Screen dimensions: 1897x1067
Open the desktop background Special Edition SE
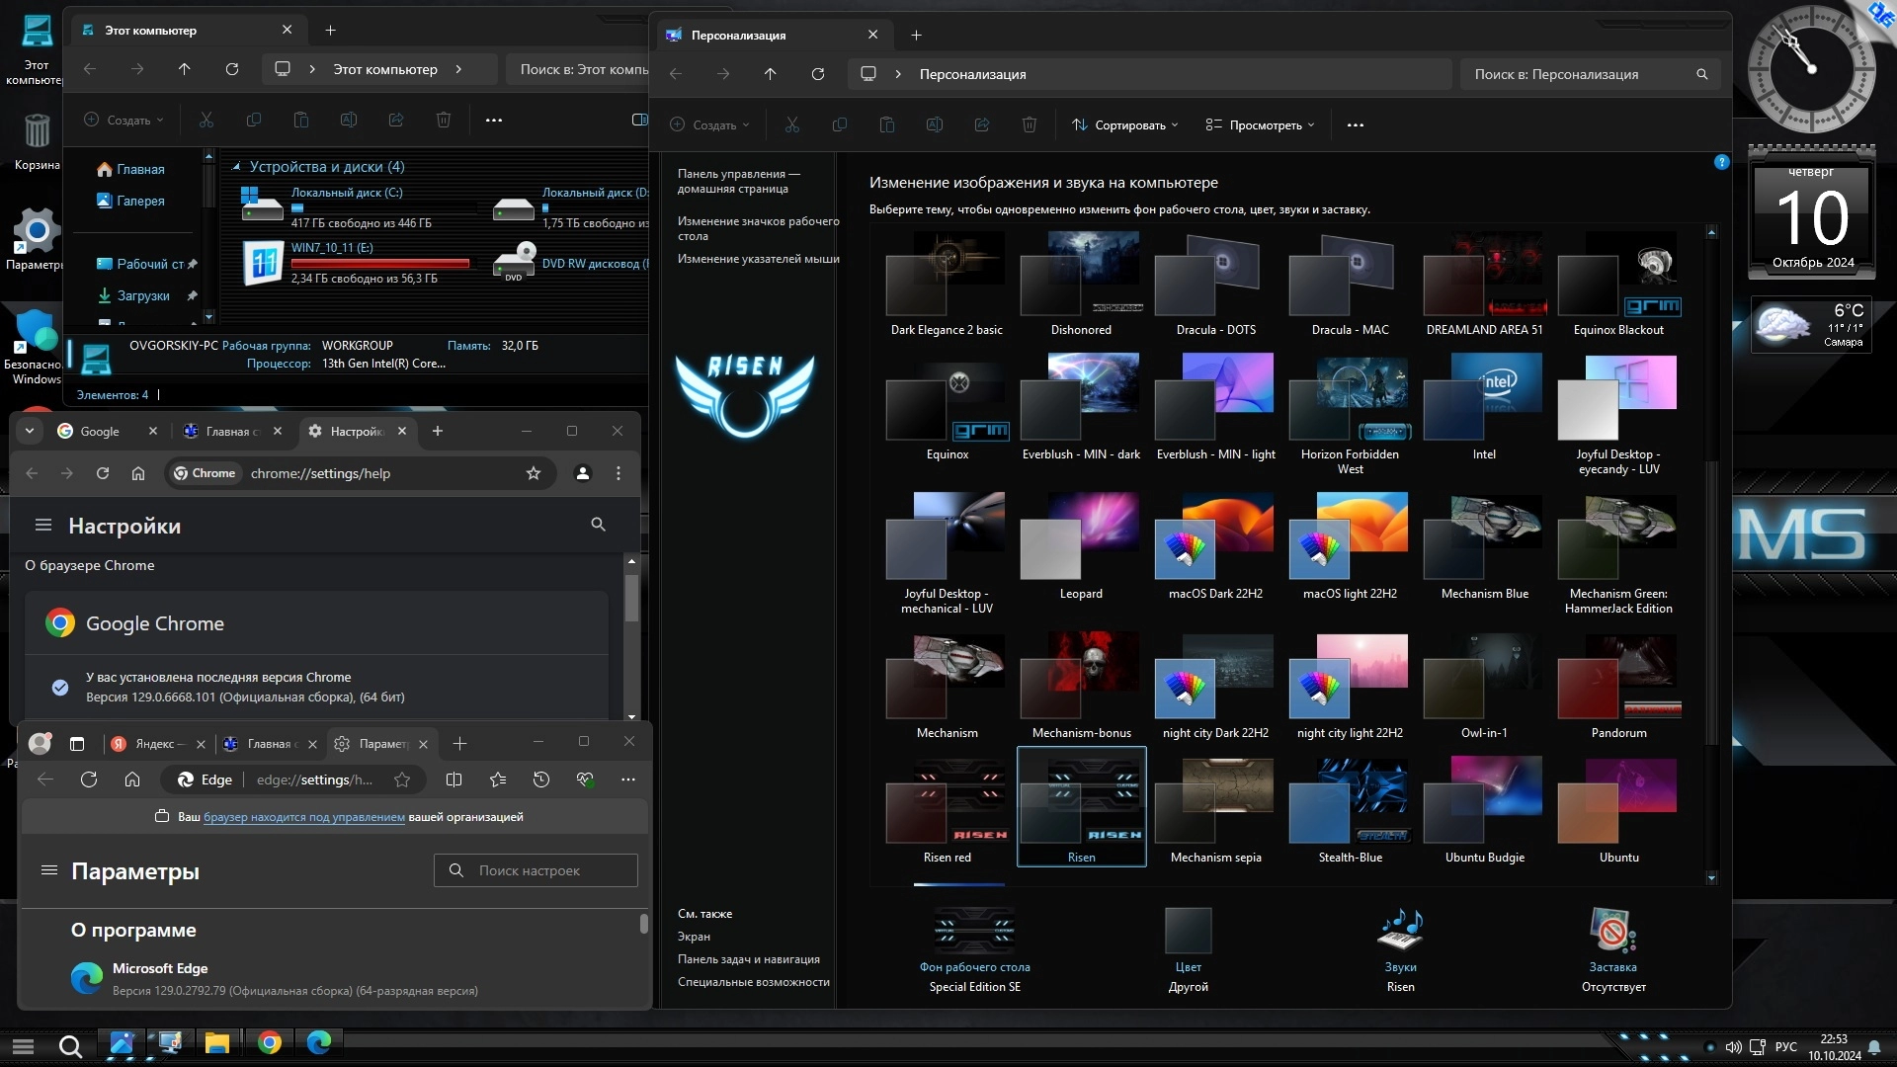click(x=974, y=930)
